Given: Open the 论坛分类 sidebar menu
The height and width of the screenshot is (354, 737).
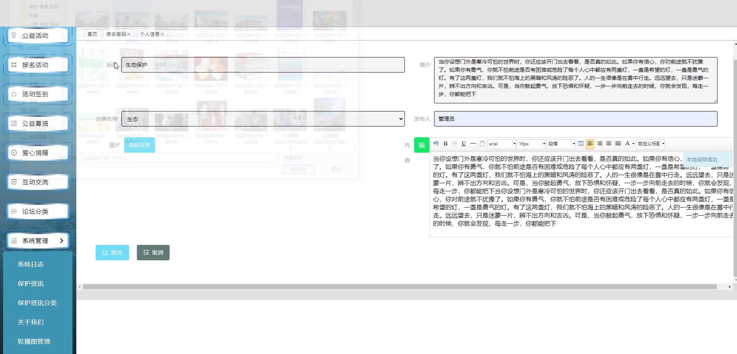Looking at the screenshot, I should point(38,211).
